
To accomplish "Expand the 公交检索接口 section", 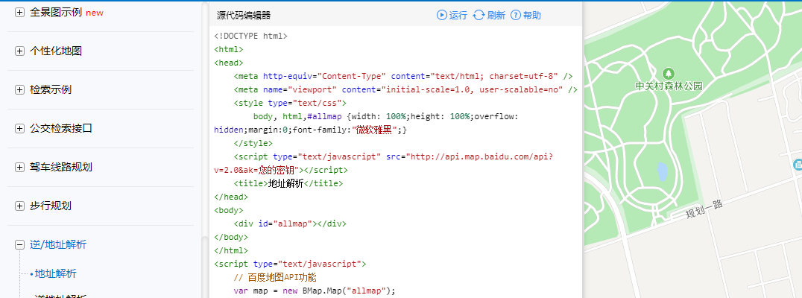I will click(20, 128).
